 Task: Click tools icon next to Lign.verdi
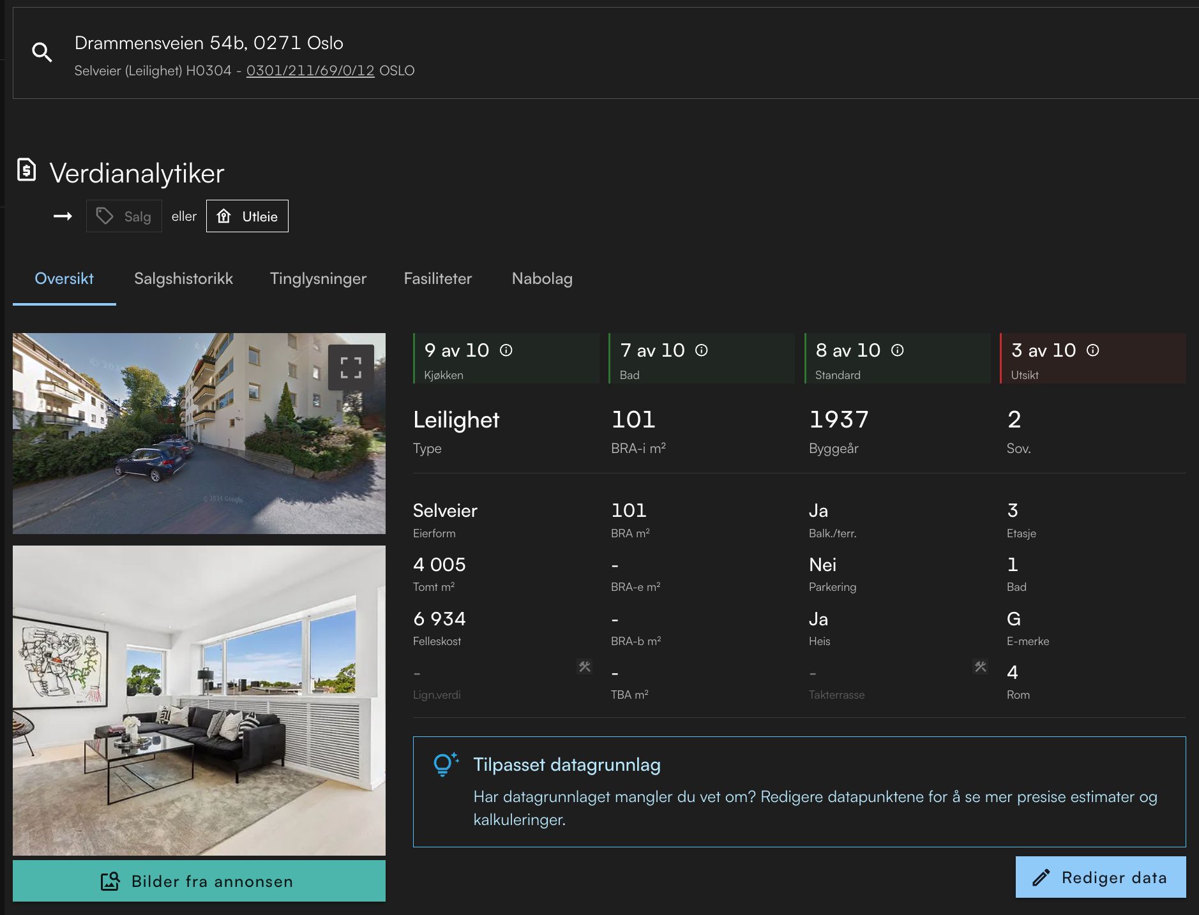point(585,667)
